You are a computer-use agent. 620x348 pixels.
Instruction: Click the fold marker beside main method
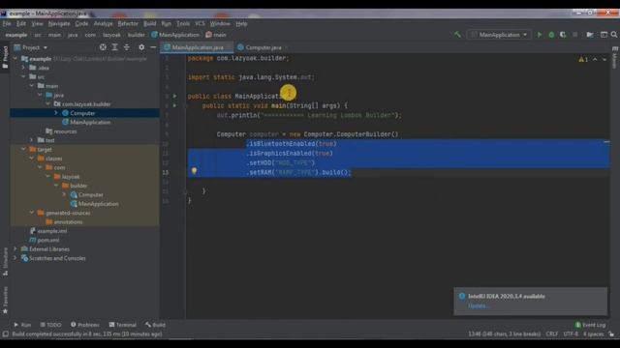pyautogui.click(x=185, y=105)
